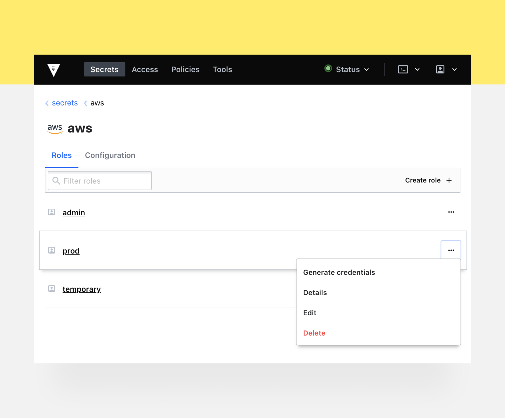The image size is (505, 418).
Task: Click the search magnifier in filter box
Action: coord(56,181)
